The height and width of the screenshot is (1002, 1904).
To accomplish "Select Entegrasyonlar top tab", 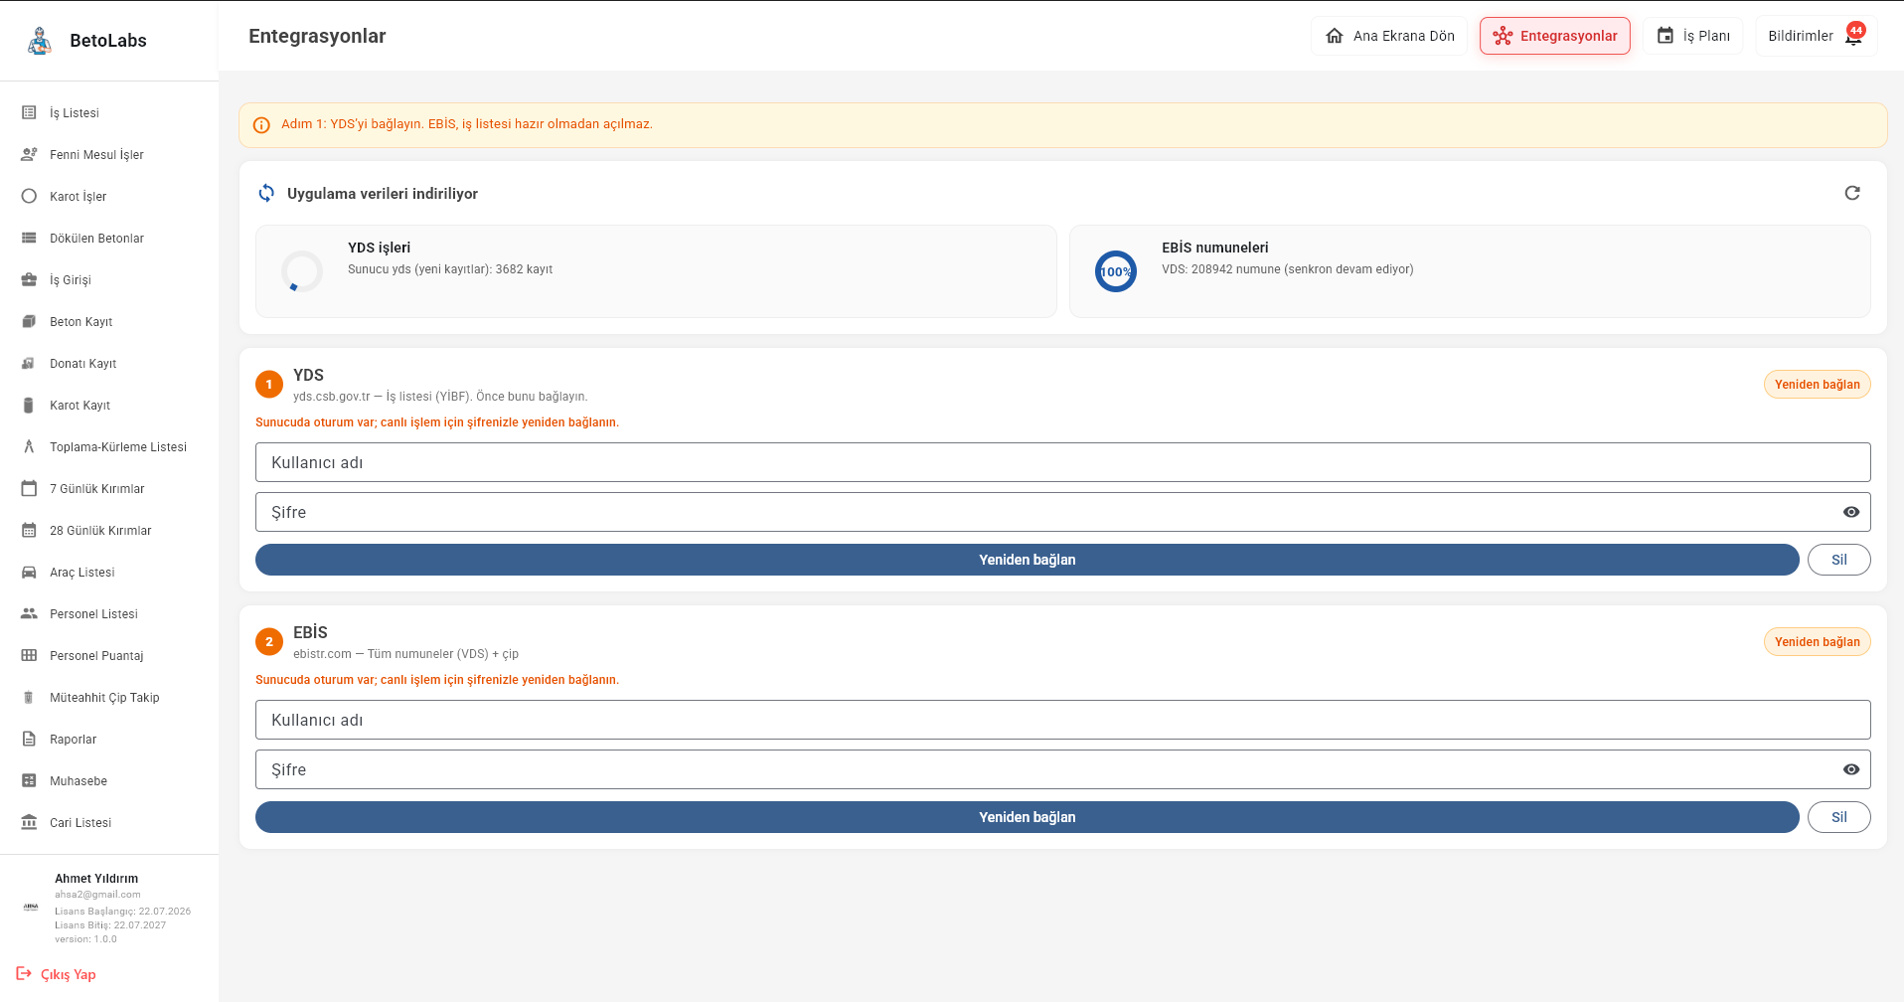I will pos(1555,36).
